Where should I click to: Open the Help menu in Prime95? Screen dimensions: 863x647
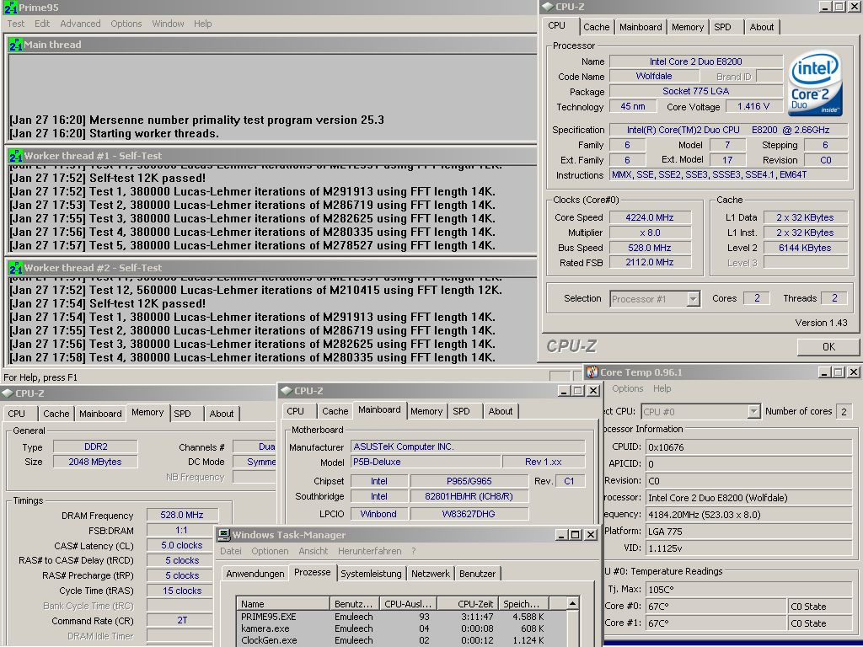202,24
